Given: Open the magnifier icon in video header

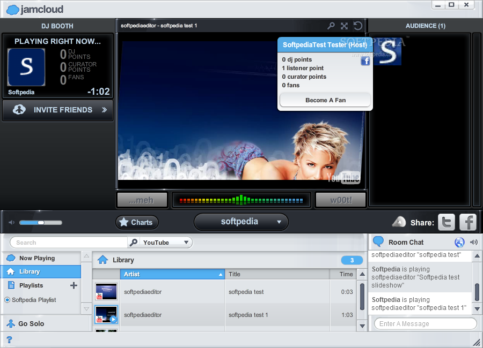Looking at the screenshot, I should (331, 26).
